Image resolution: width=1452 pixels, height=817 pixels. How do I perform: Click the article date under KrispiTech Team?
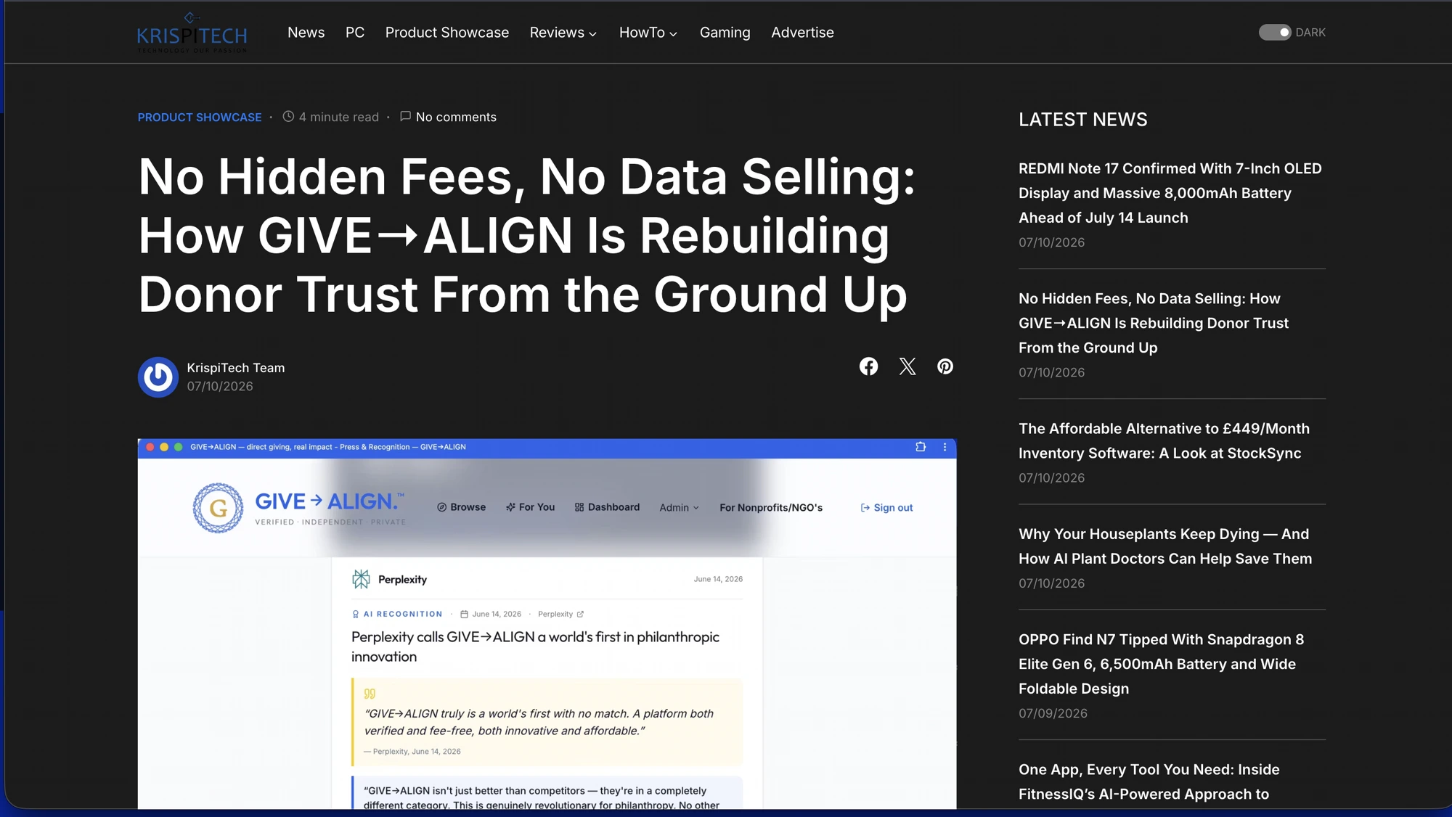[x=220, y=386]
